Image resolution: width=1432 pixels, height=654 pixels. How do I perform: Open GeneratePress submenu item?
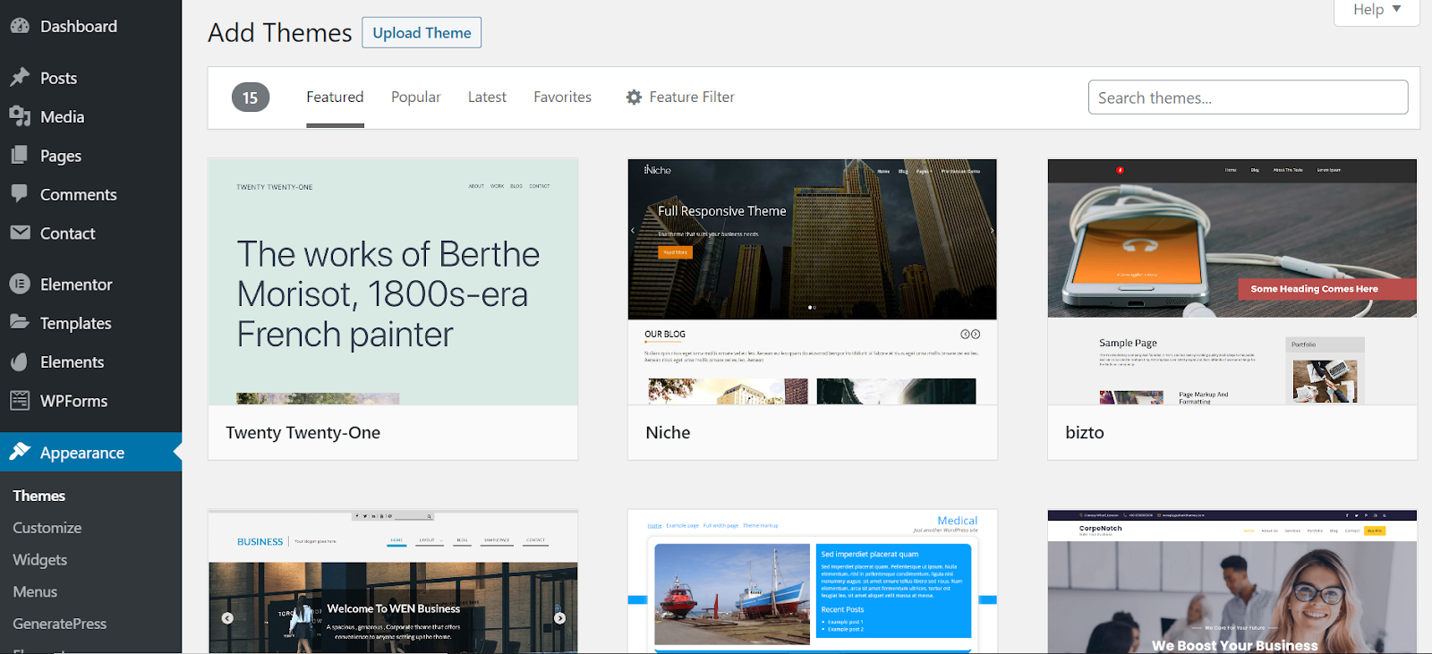[x=60, y=624]
